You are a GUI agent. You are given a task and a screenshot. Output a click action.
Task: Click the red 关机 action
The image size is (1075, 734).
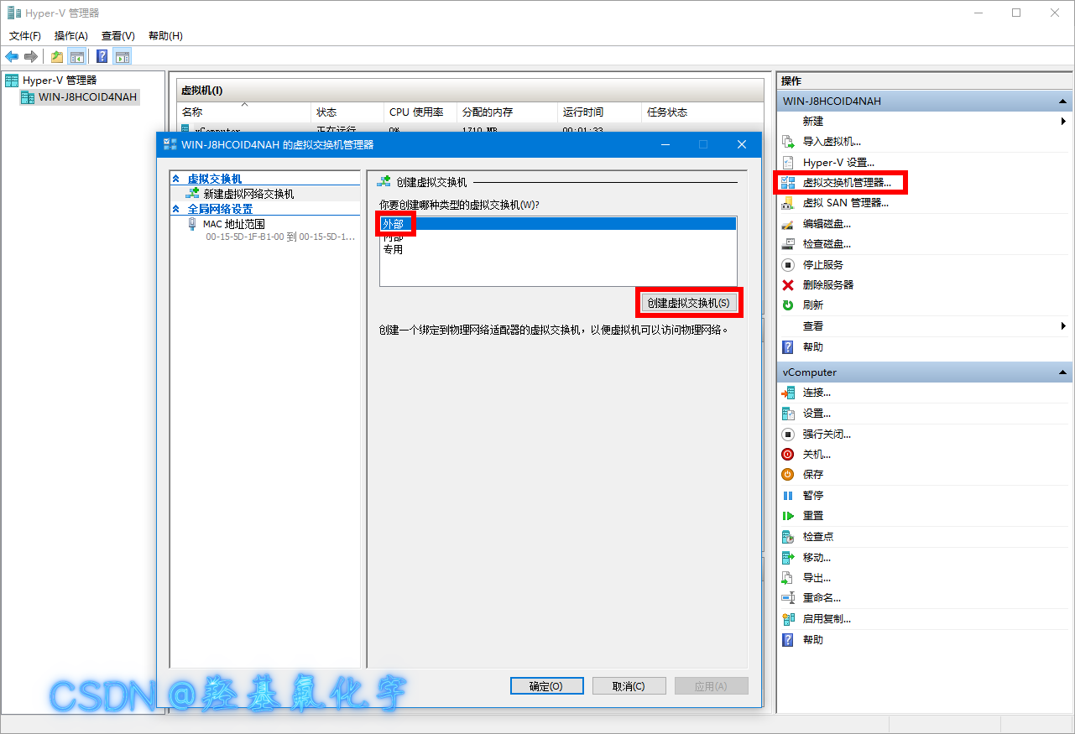coord(787,454)
